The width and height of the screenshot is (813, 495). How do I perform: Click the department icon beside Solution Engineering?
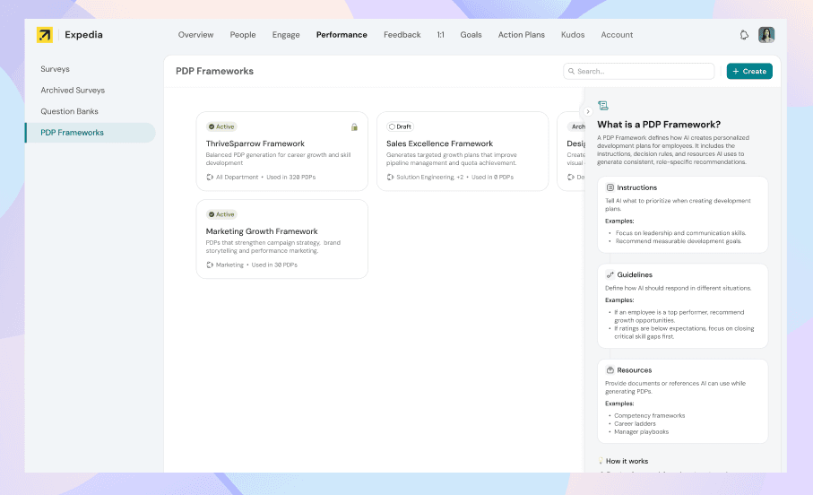point(390,177)
